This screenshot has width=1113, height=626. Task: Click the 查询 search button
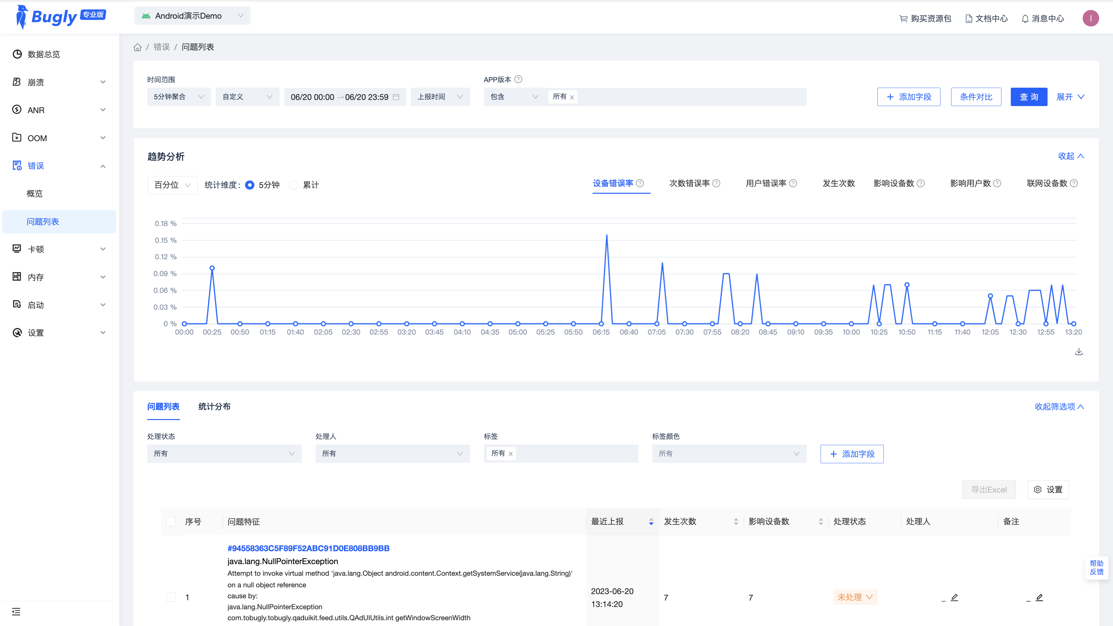point(1029,97)
